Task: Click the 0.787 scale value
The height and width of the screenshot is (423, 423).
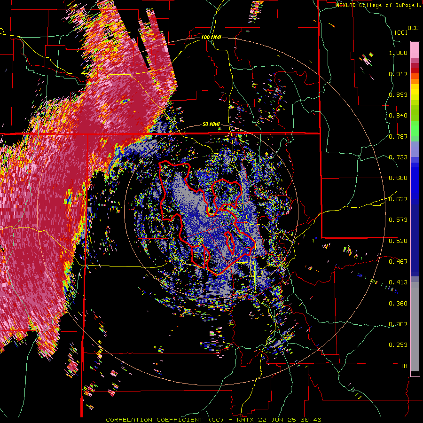Action: coord(398,136)
